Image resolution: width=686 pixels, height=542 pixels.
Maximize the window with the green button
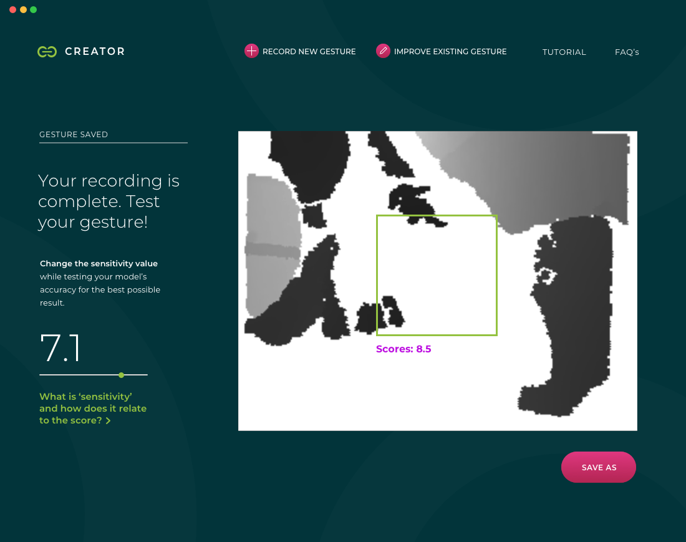coord(33,9)
